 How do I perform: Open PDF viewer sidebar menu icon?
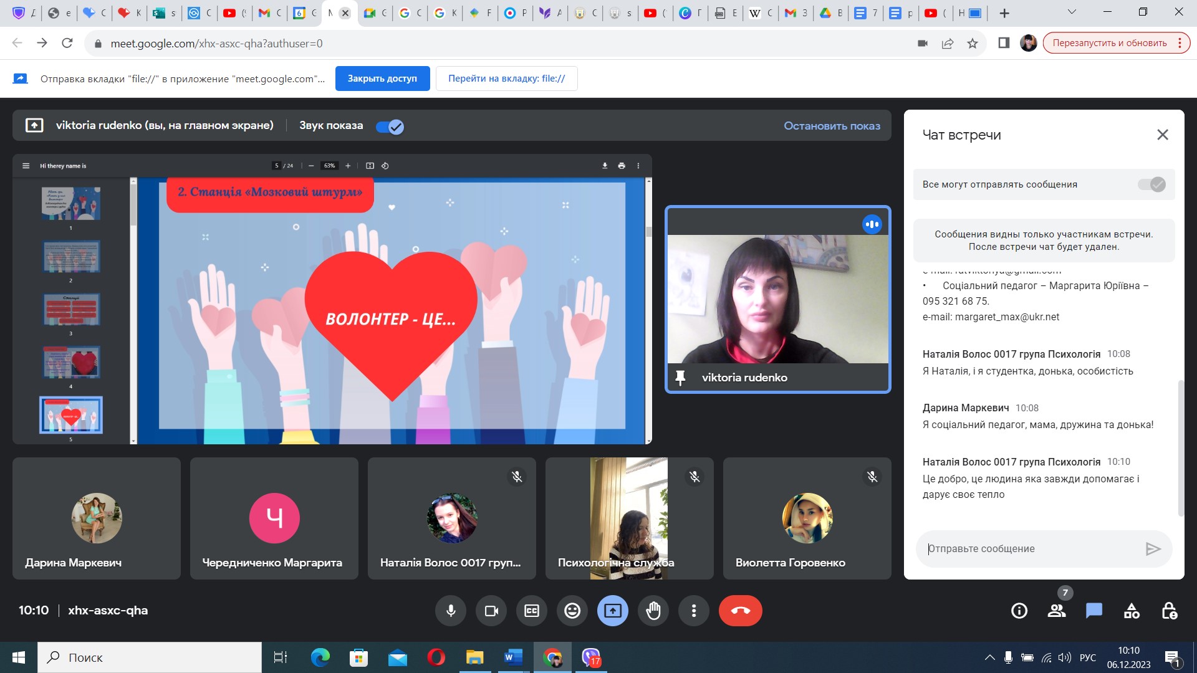point(26,166)
